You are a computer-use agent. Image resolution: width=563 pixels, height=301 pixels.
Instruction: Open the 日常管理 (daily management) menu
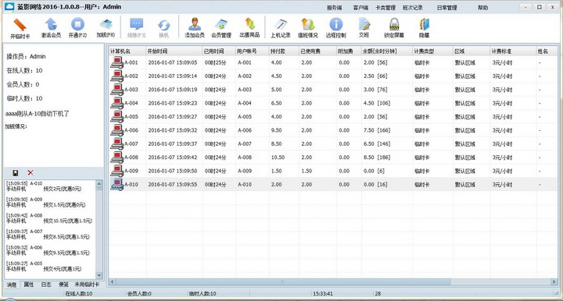click(446, 8)
